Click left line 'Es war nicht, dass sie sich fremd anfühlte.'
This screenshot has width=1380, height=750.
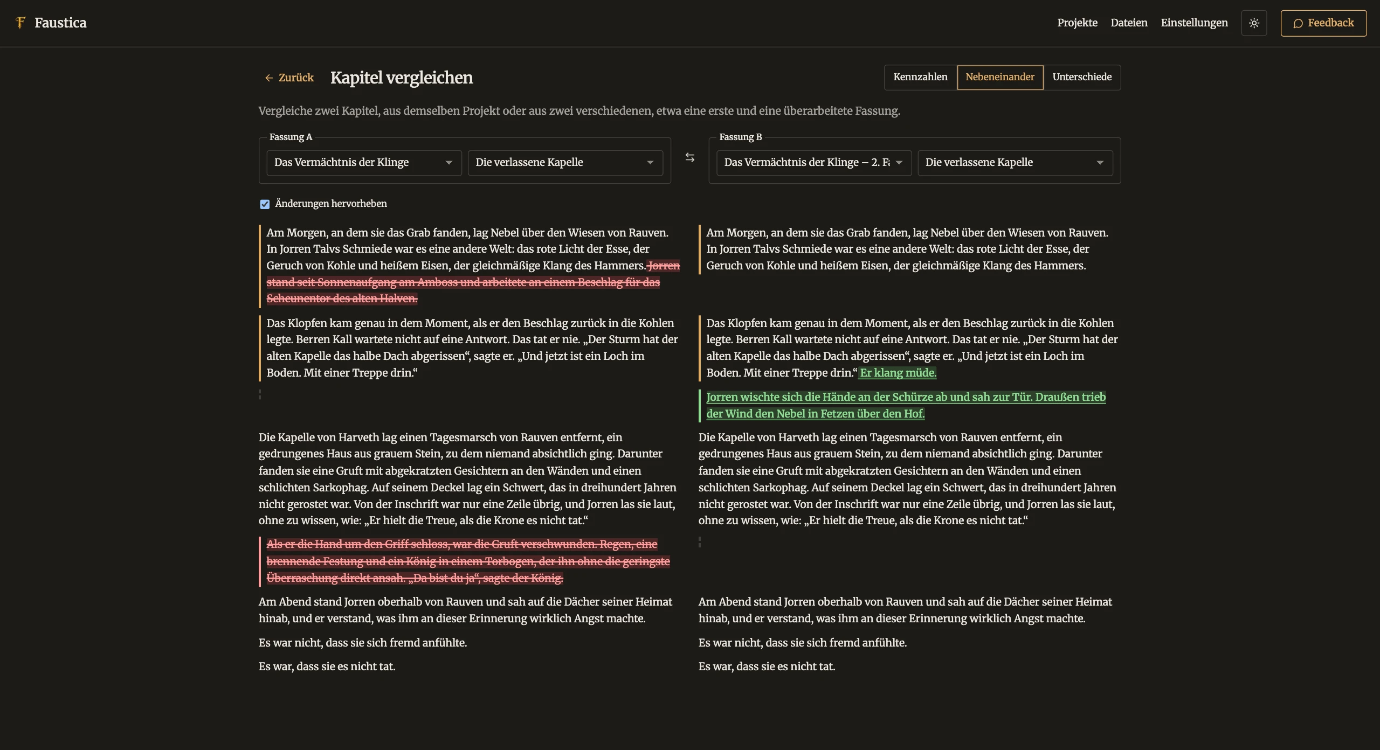coord(363,643)
